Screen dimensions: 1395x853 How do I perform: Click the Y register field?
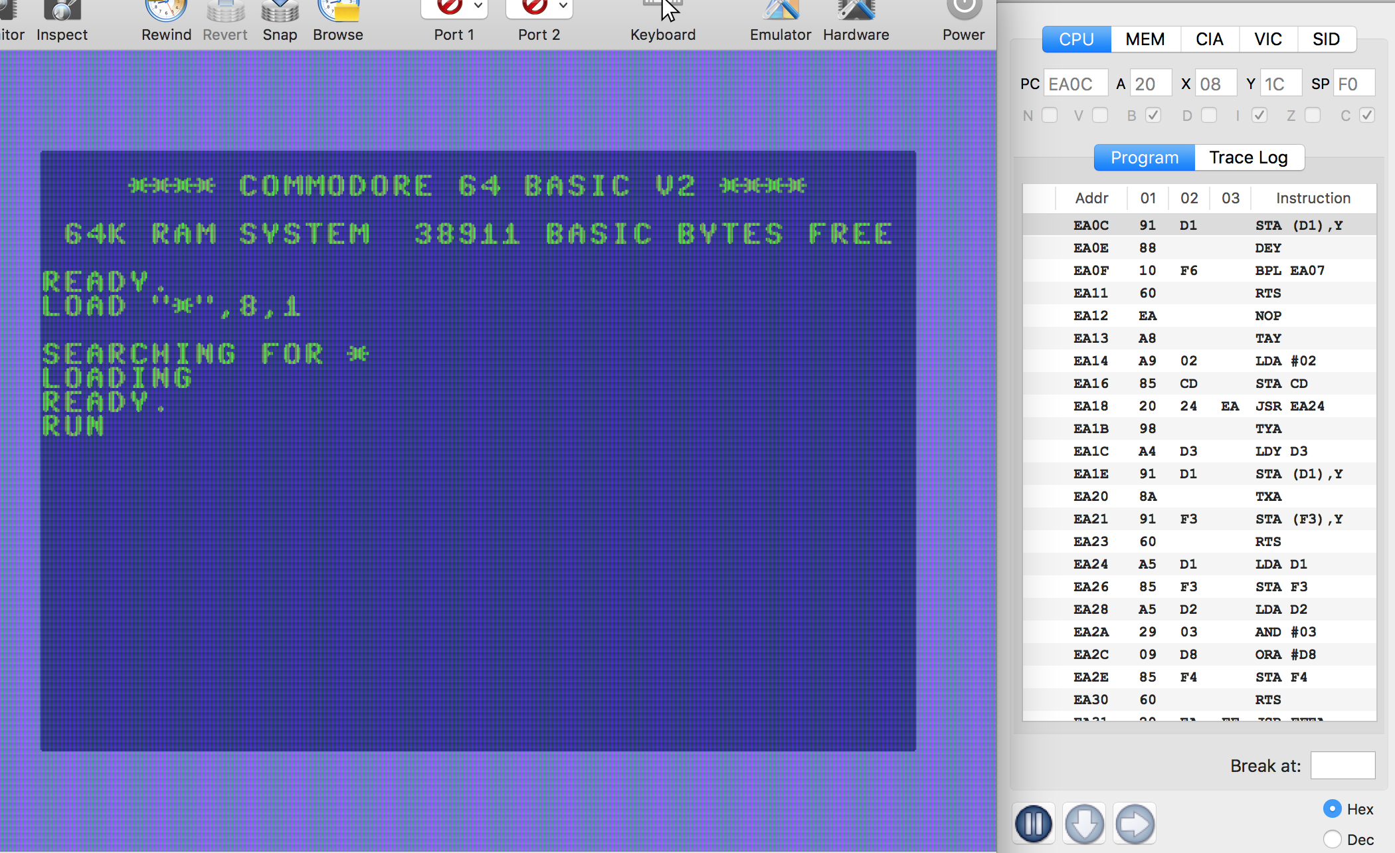tap(1281, 84)
